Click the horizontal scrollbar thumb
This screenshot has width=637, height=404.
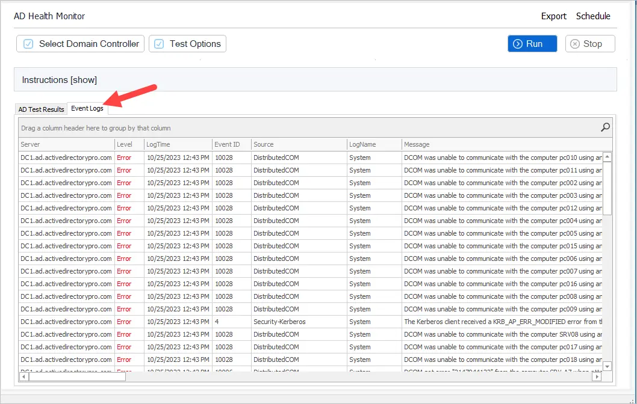click(x=77, y=377)
